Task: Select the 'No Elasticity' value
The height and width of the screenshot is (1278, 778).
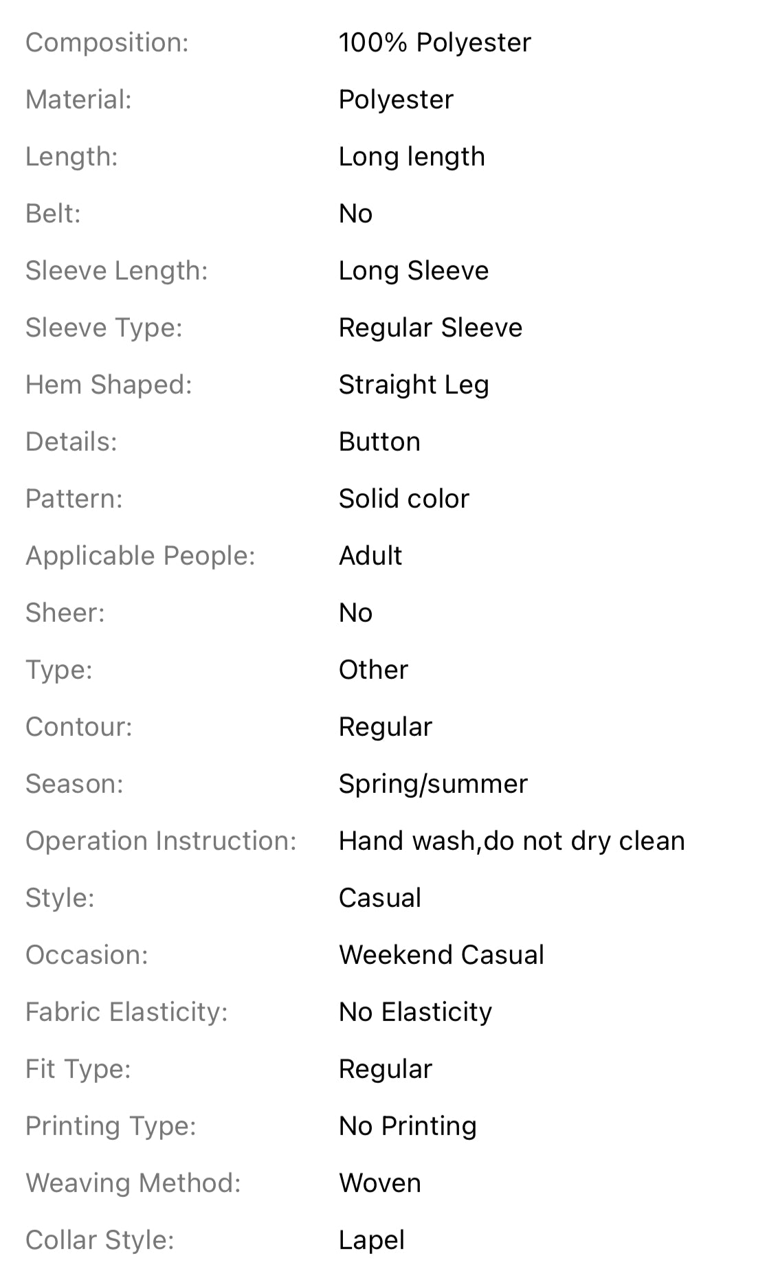Action: tap(415, 1012)
